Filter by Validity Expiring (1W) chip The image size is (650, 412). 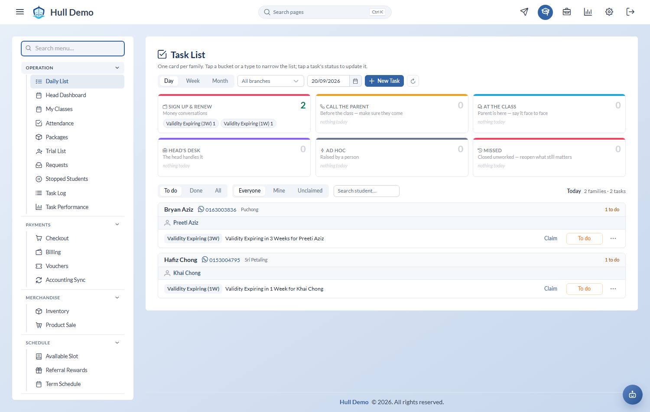pyautogui.click(x=248, y=124)
